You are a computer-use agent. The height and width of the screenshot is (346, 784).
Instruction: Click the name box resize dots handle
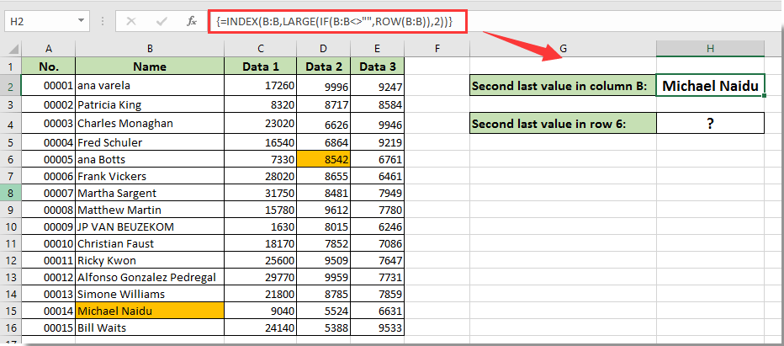coord(105,21)
